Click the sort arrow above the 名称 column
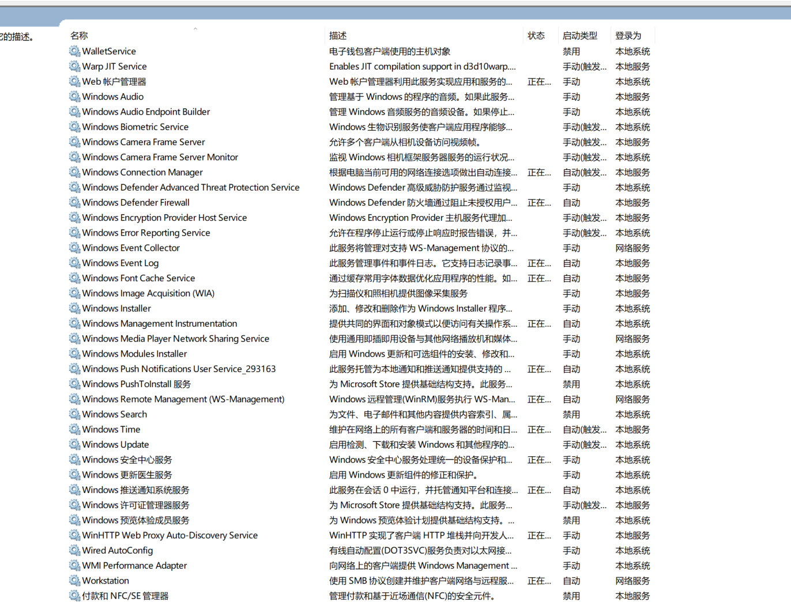This screenshot has width=791, height=602. (195, 28)
